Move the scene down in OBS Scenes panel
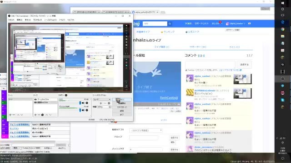Screen dimensions: 291x163 point(22,115)
